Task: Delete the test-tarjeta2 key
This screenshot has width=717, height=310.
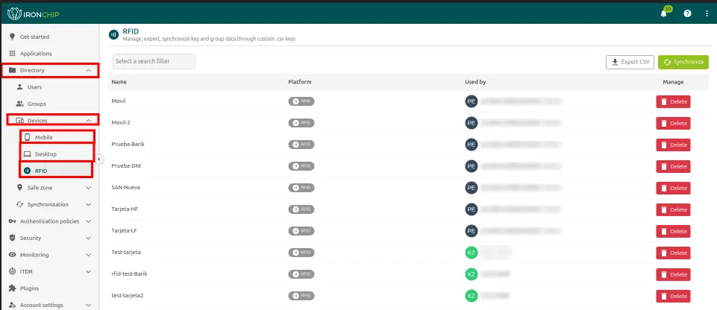Action: point(673,296)
